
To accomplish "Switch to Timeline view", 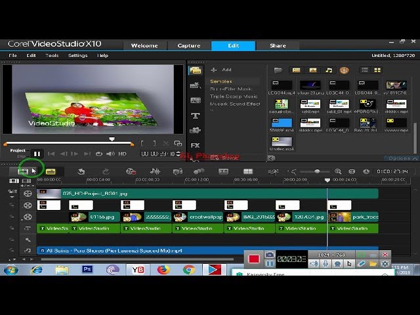I will tap(51, 171).
